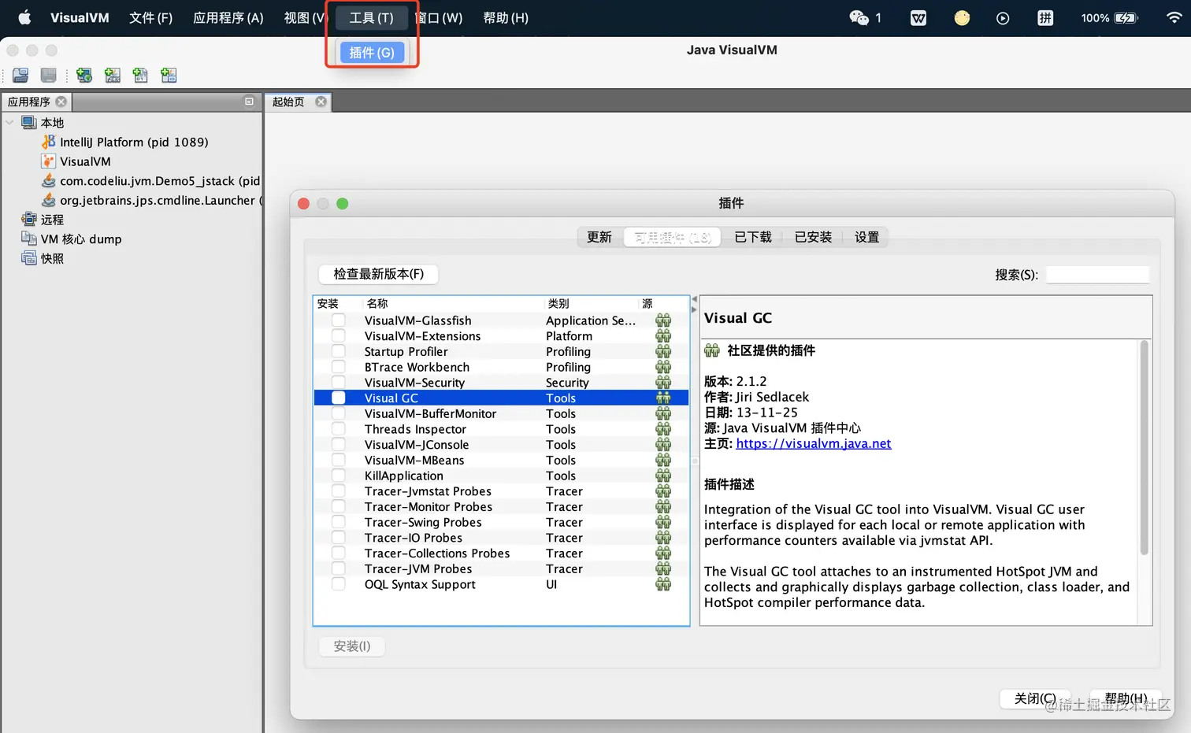The image size is (1191, 733).
Task: Open the 应用程序 (A) menu
Action: pos(228,17)
